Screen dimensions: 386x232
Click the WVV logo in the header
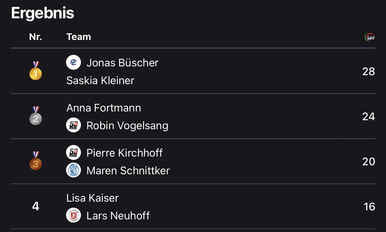370,37
